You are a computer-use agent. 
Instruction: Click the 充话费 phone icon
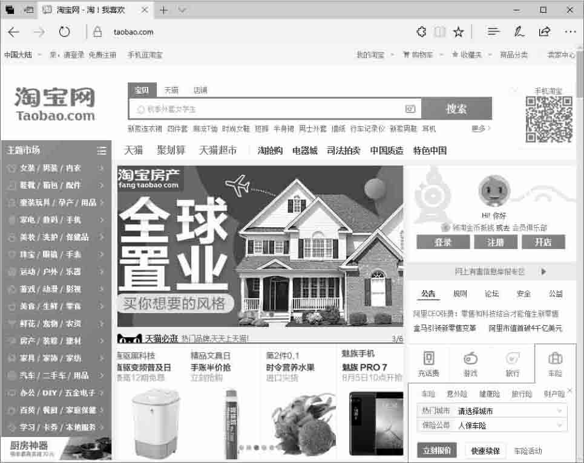428,358
